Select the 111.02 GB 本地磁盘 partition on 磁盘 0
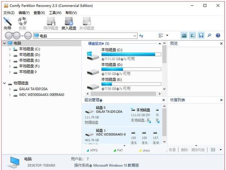 pyautogui.click(x=141, y=115)
